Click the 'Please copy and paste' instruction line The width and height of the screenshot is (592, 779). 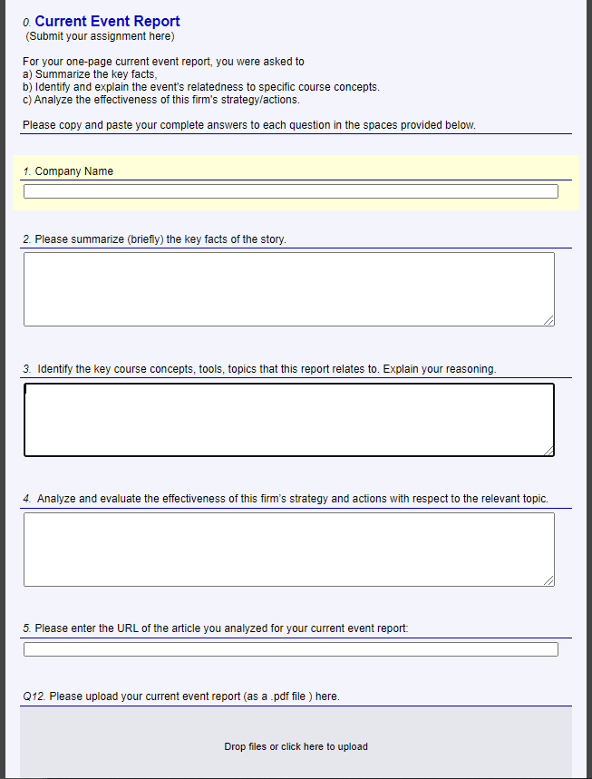click(248, 125)
